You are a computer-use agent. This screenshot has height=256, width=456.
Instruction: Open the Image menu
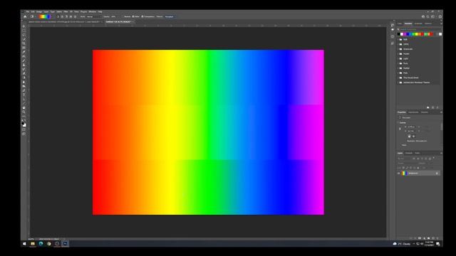coord(39,12)
